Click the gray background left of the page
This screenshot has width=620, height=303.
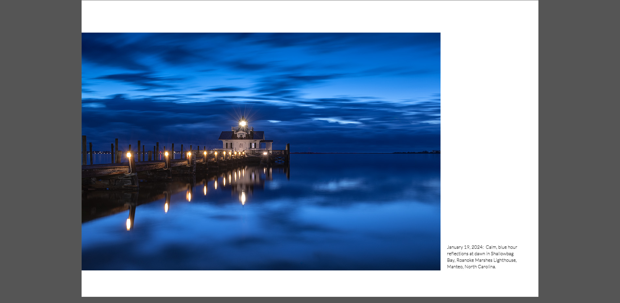(40, 151)
